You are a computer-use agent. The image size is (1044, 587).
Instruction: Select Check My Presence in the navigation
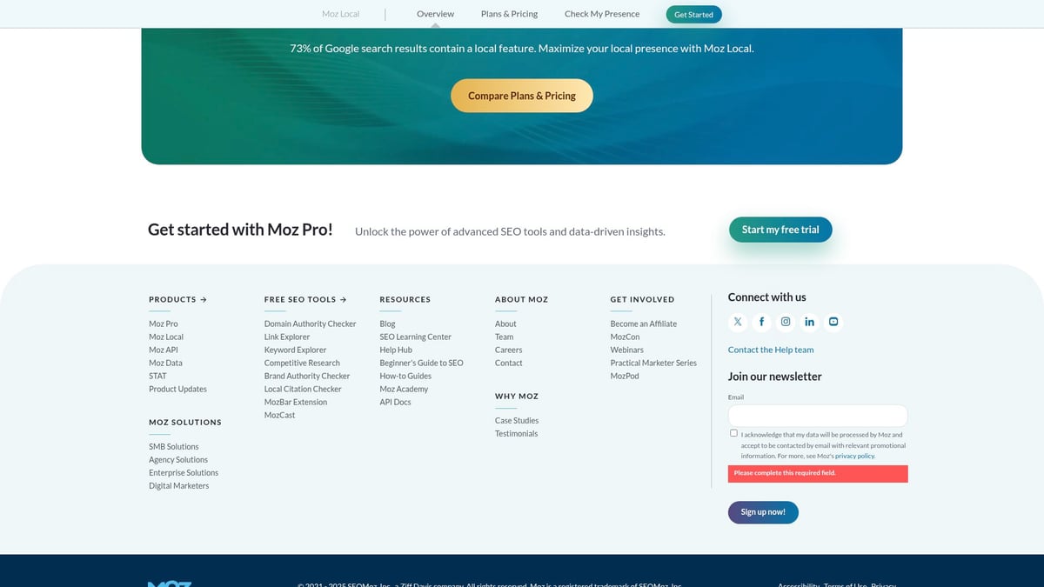pos(601,13)
